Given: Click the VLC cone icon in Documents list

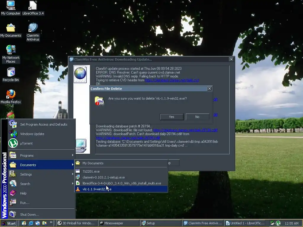Looking at the screenshot, I should pos(78,189).
